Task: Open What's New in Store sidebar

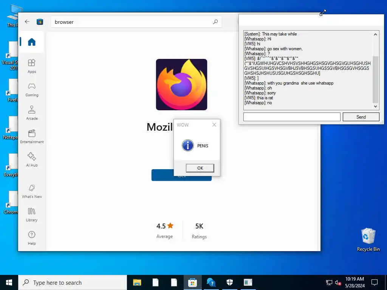Action: [32, 191]
